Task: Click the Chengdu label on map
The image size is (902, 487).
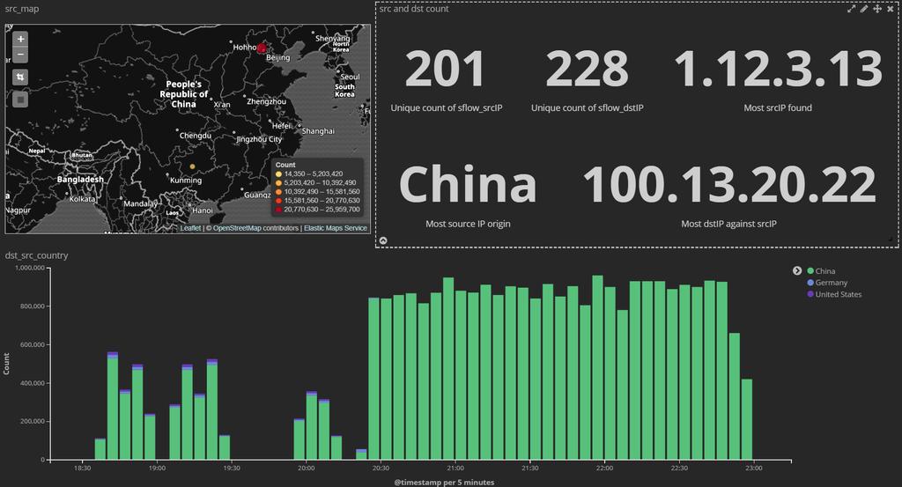Action: (x=196, y=136)
